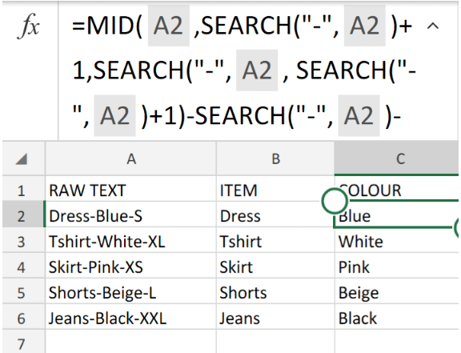Screen dimensions: 461x353
Task: Select column C header
Action: [397, 158]
